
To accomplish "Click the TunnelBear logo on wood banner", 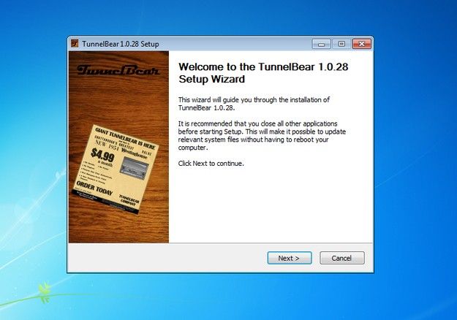I will (118, 70).
